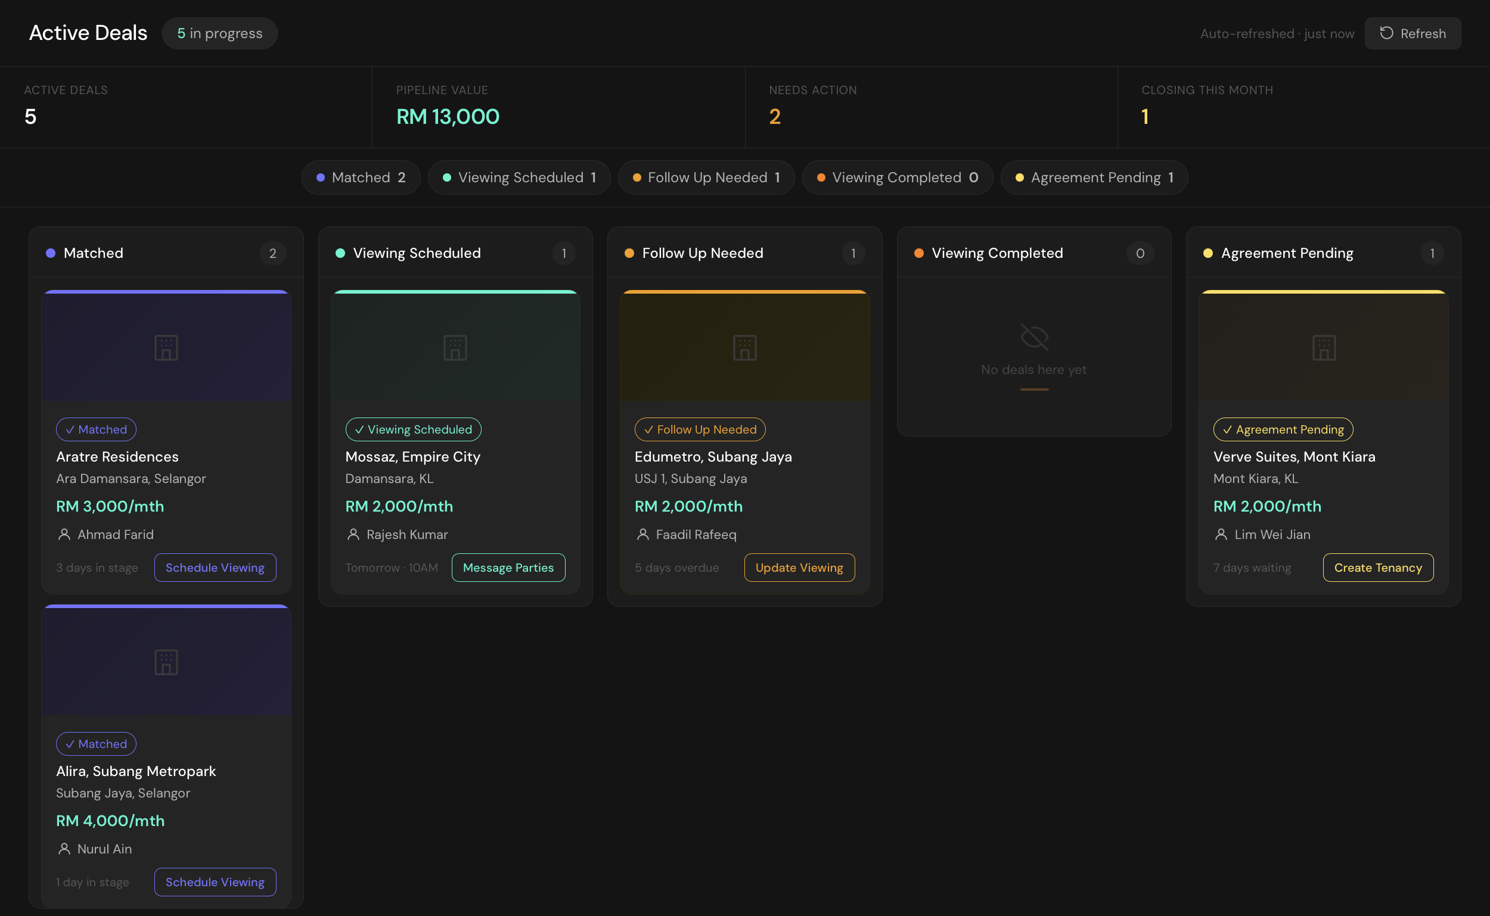Click Agreement Pending column count badge
This screenshot has width=1490, height=916.
pyautogui.click(x=1432, y=253)
